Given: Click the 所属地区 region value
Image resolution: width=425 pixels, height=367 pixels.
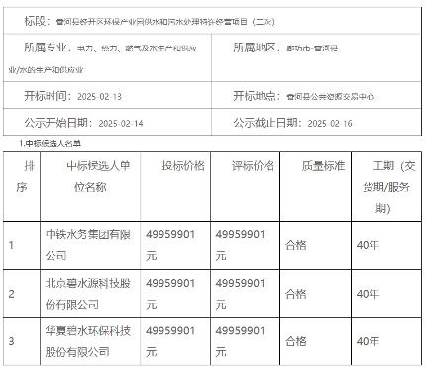Looking at the screenshot, I should click(312, 48).
